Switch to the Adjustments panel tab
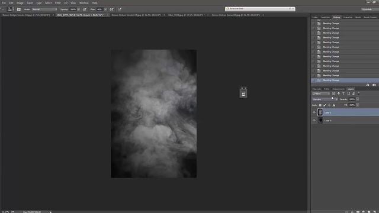 (338, 89)
